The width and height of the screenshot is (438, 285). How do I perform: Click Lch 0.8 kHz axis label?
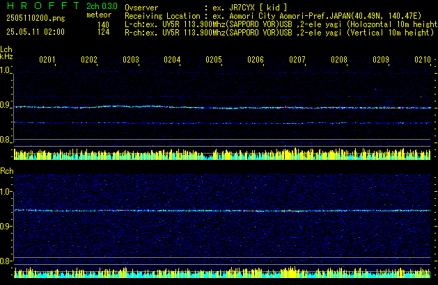(5, 140)
